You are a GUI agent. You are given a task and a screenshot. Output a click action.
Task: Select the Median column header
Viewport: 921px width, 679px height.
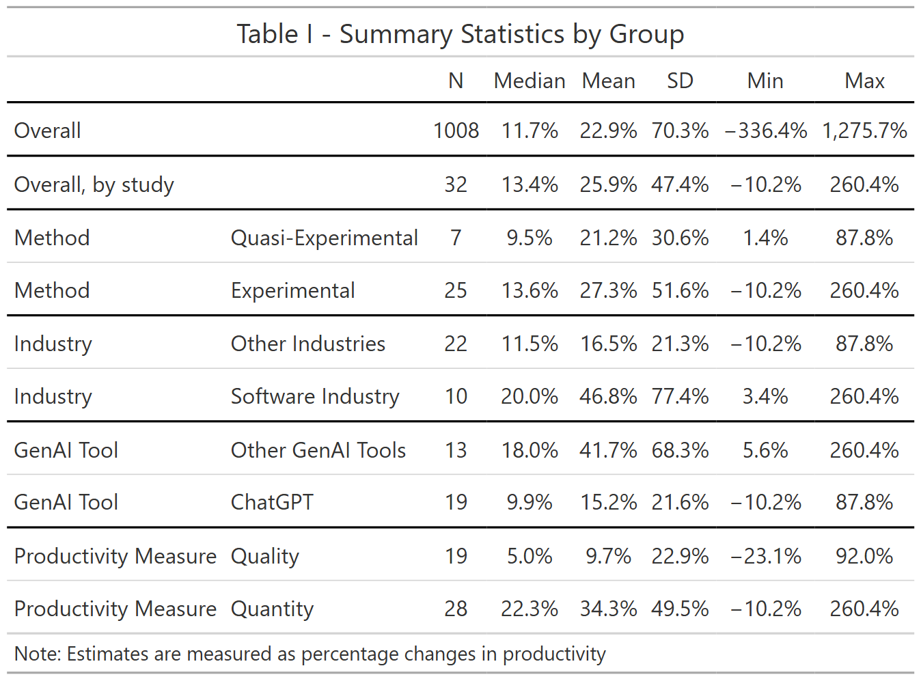pos(530,81)
